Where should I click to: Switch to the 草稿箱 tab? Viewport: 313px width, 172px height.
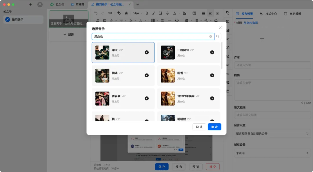click(x=78, y=4)
